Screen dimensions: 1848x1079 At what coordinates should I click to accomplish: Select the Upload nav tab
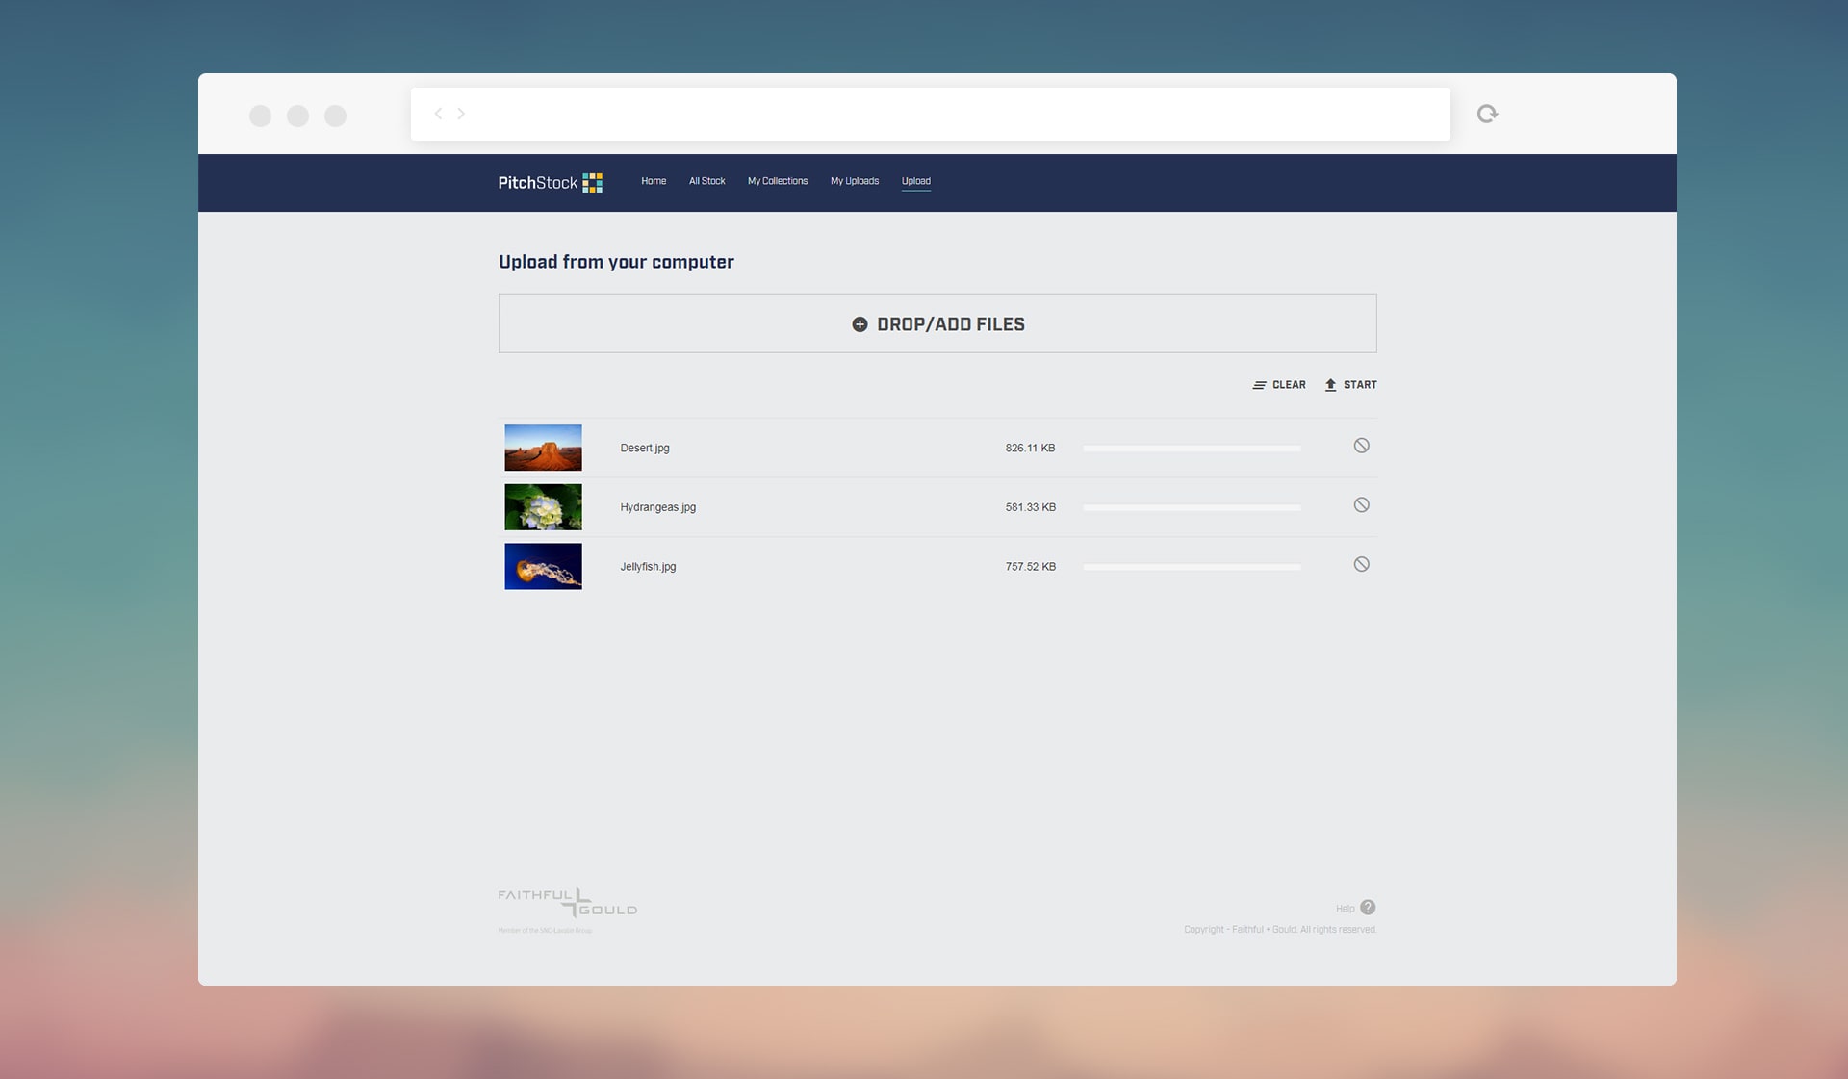(x=915, y=181)
